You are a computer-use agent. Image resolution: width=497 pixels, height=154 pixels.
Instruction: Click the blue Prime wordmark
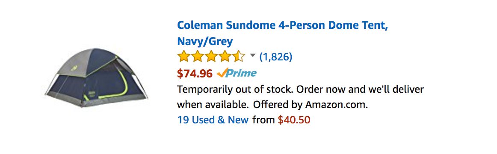point(242,73)
